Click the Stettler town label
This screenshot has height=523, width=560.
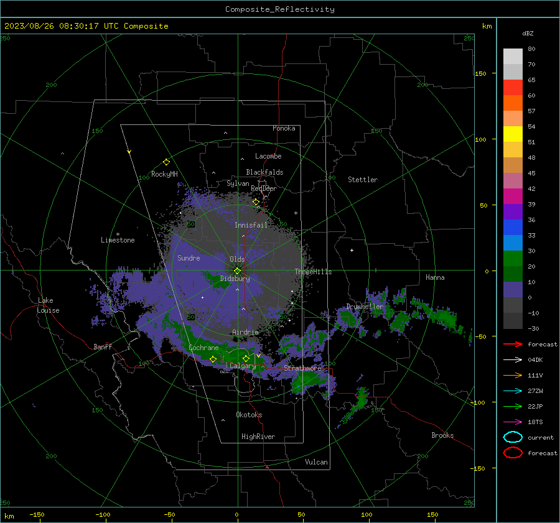point(363,180)
